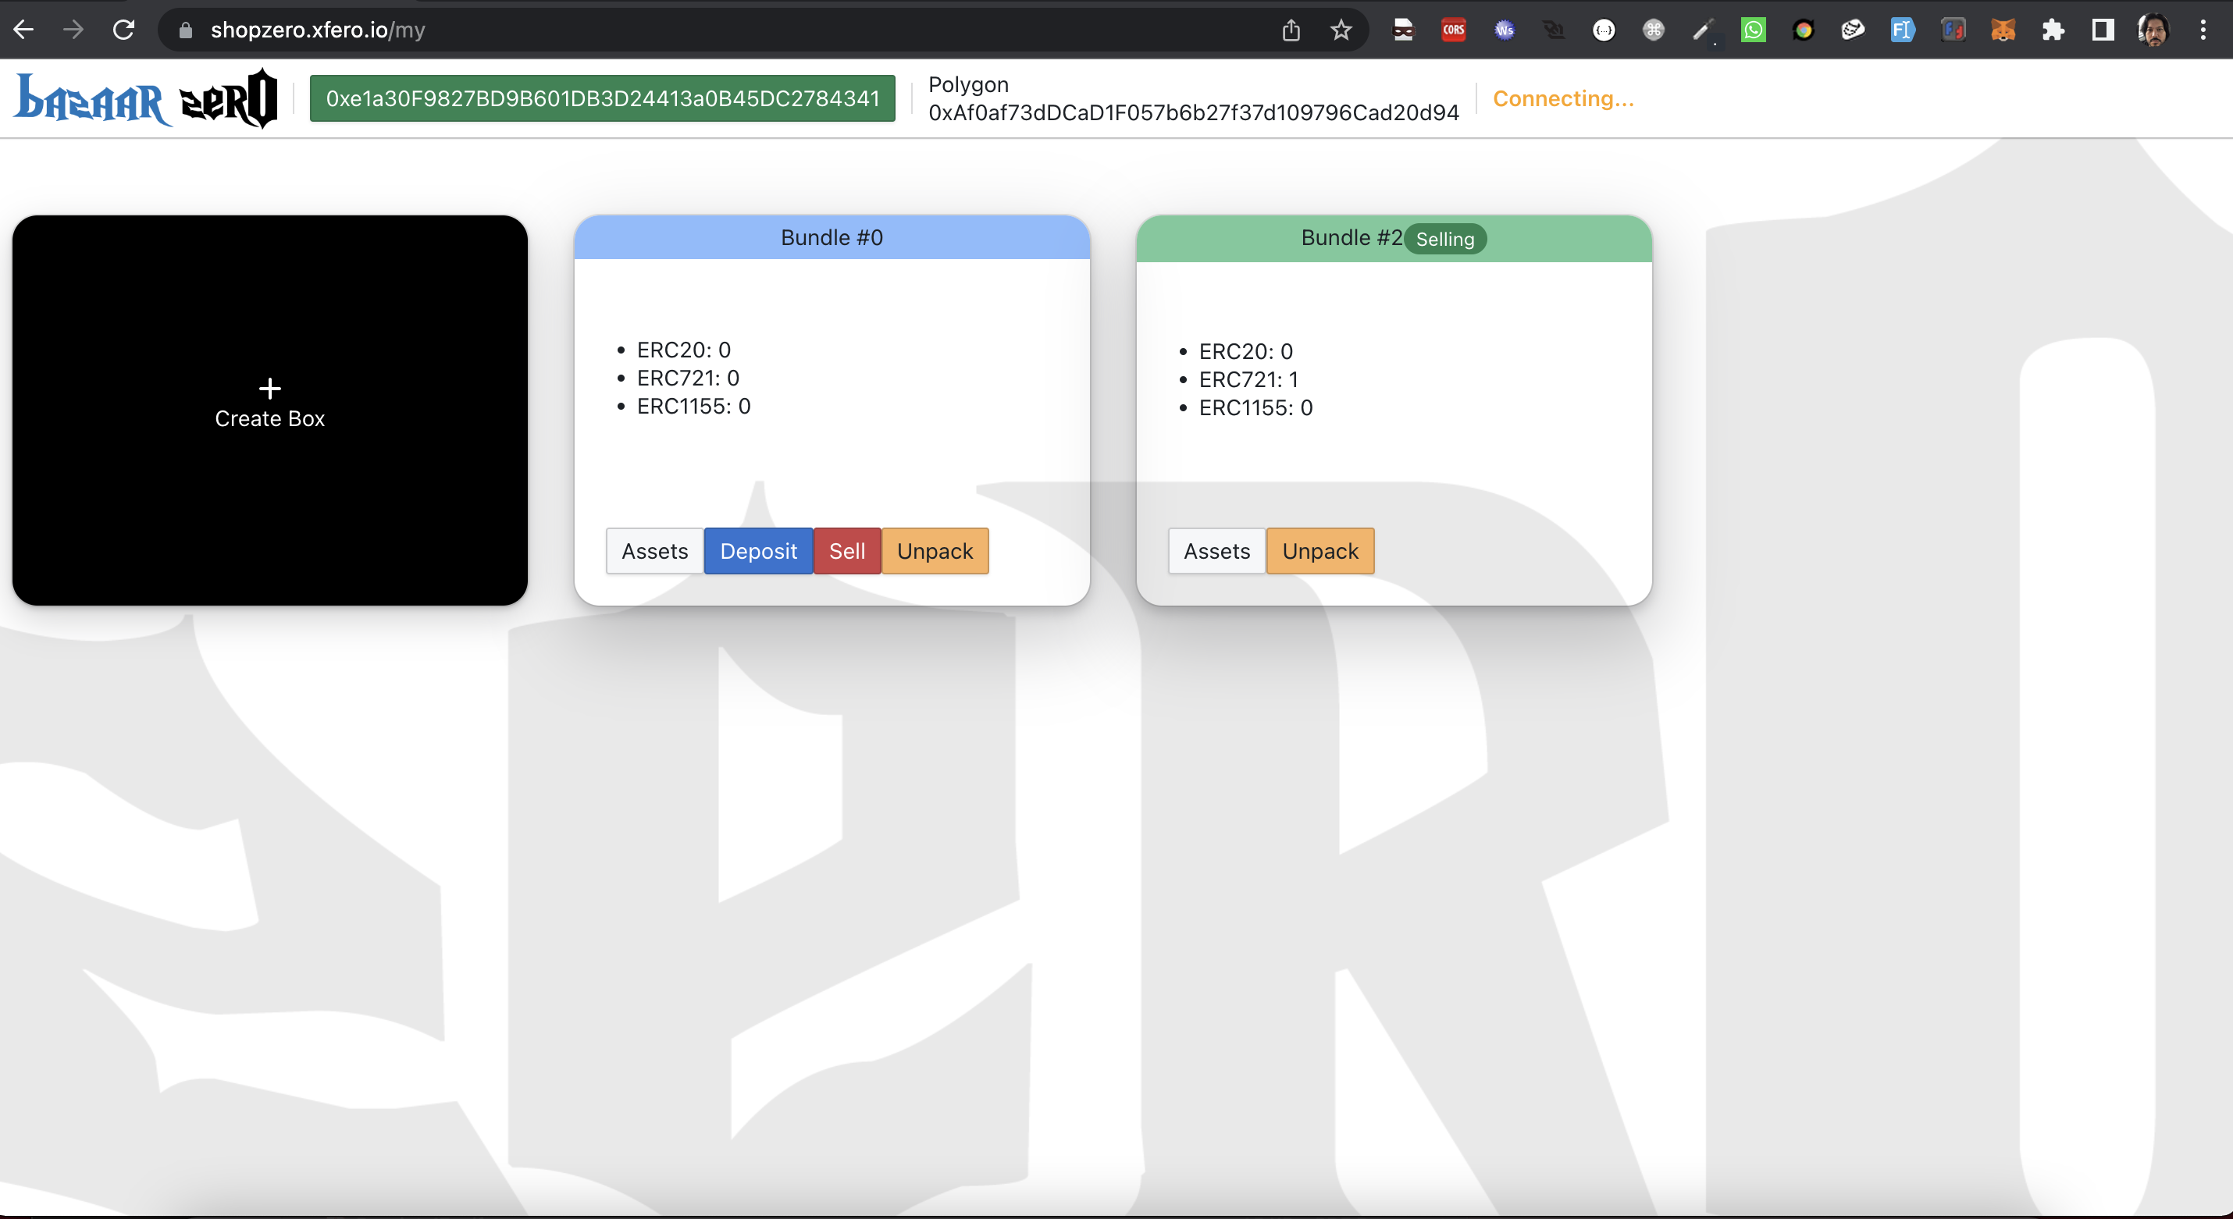Open the Chrome profile avatar menu
This screenshot has height=1219, width=2233.
tap(2153, 30)
